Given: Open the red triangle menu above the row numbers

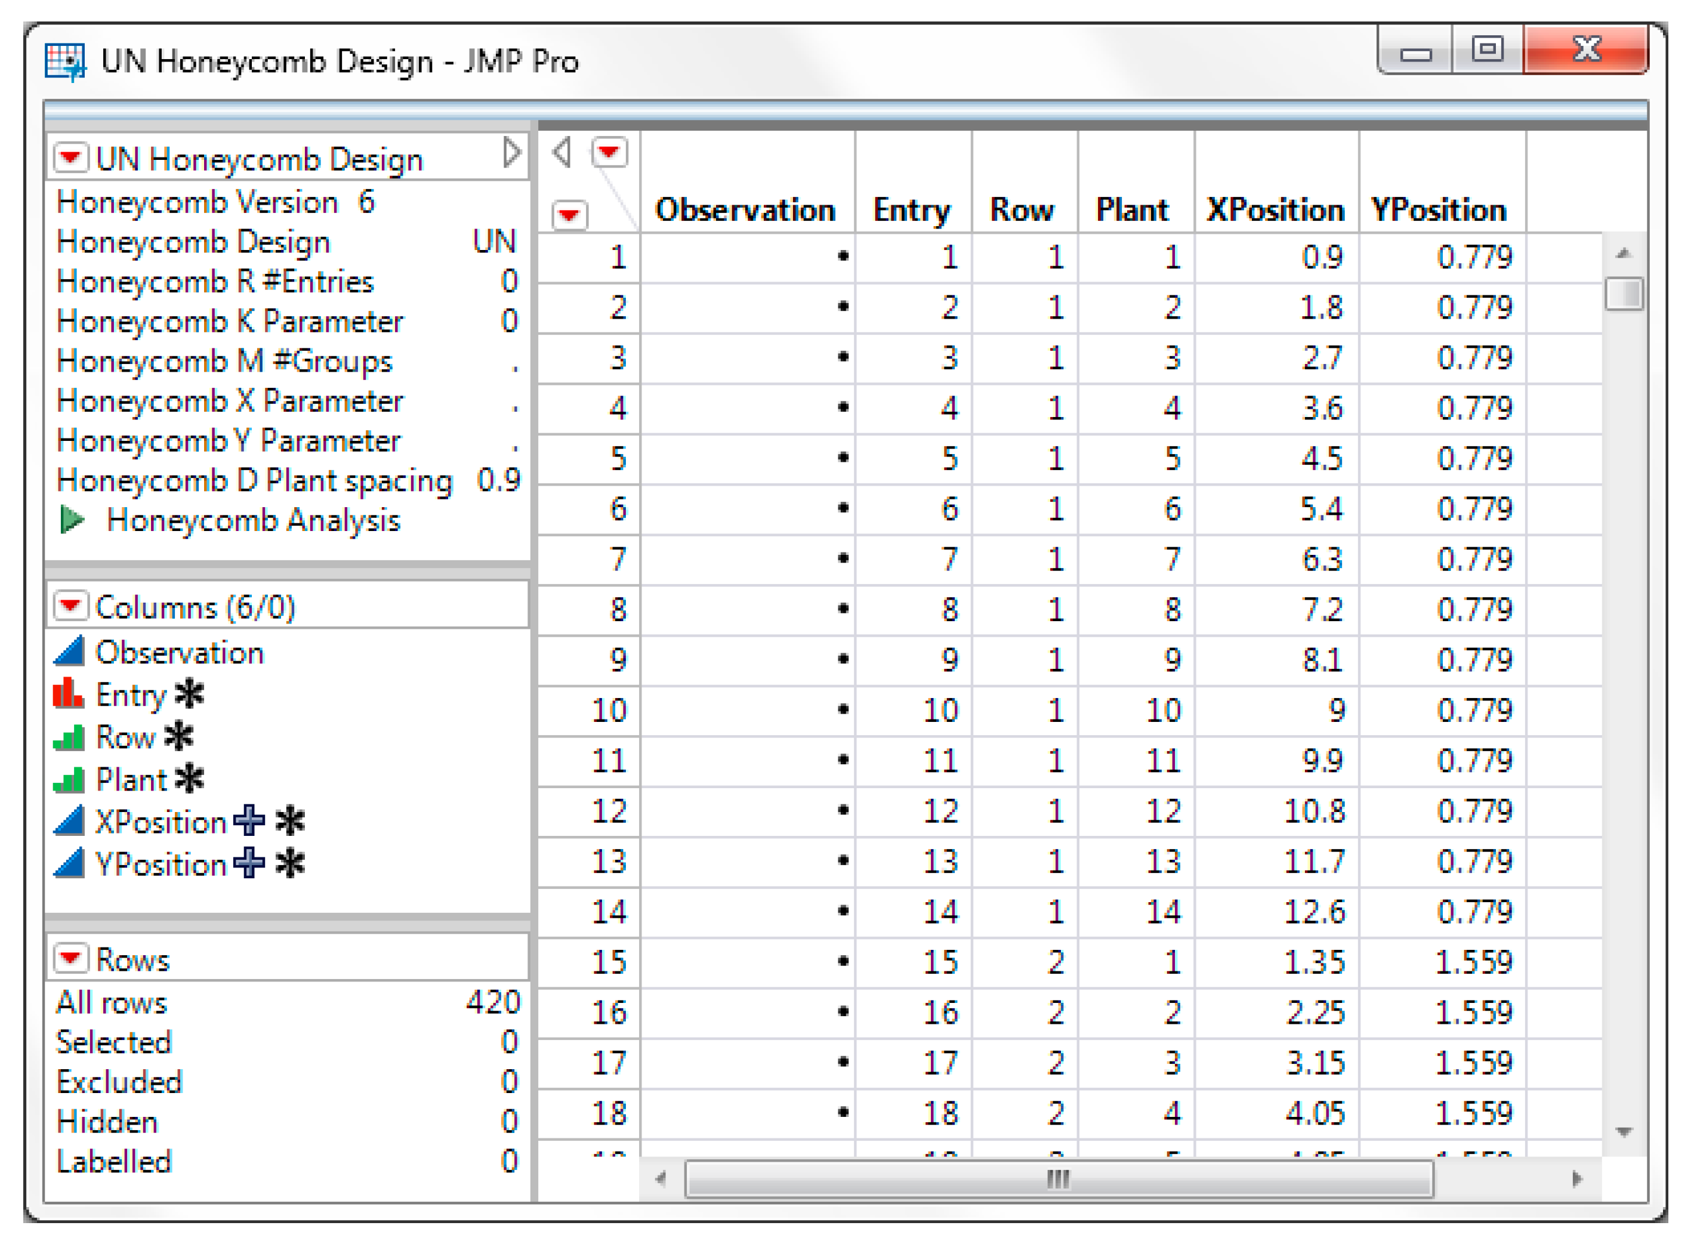Looking at the screenshot, I should pos(569,215).
